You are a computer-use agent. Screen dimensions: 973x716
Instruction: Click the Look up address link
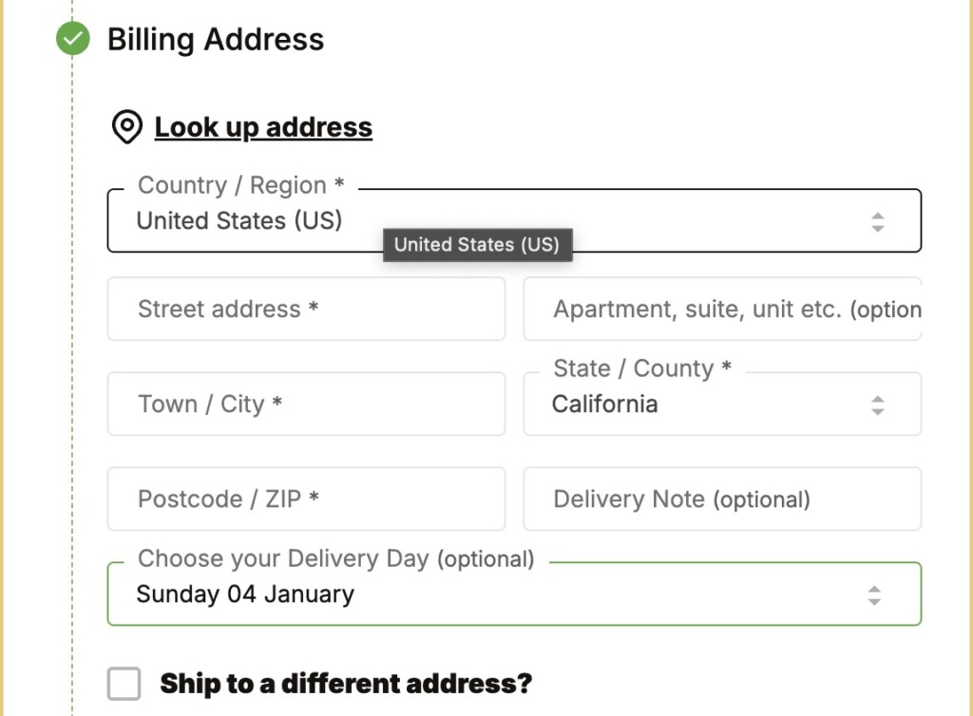(x=262, y=125)
